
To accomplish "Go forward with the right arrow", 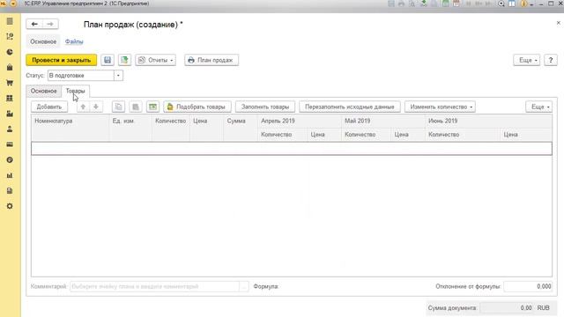I will coord(50,24).
